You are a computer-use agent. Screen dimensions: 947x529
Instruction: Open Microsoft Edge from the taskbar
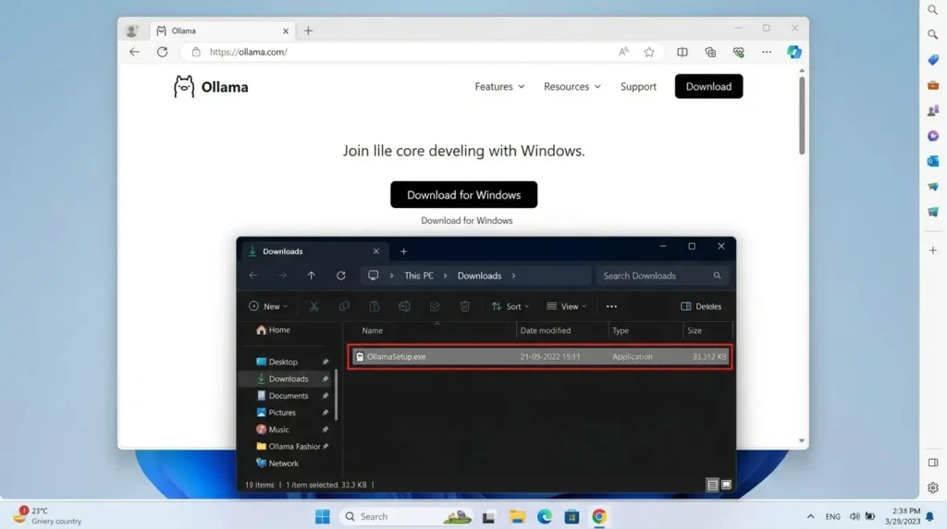point(545,516)
